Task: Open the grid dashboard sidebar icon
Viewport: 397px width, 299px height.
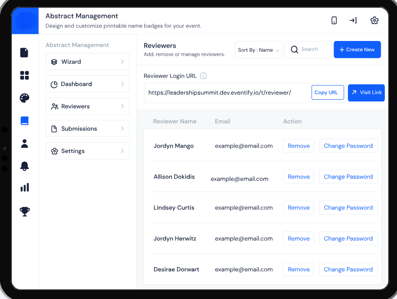Action: 25,75
